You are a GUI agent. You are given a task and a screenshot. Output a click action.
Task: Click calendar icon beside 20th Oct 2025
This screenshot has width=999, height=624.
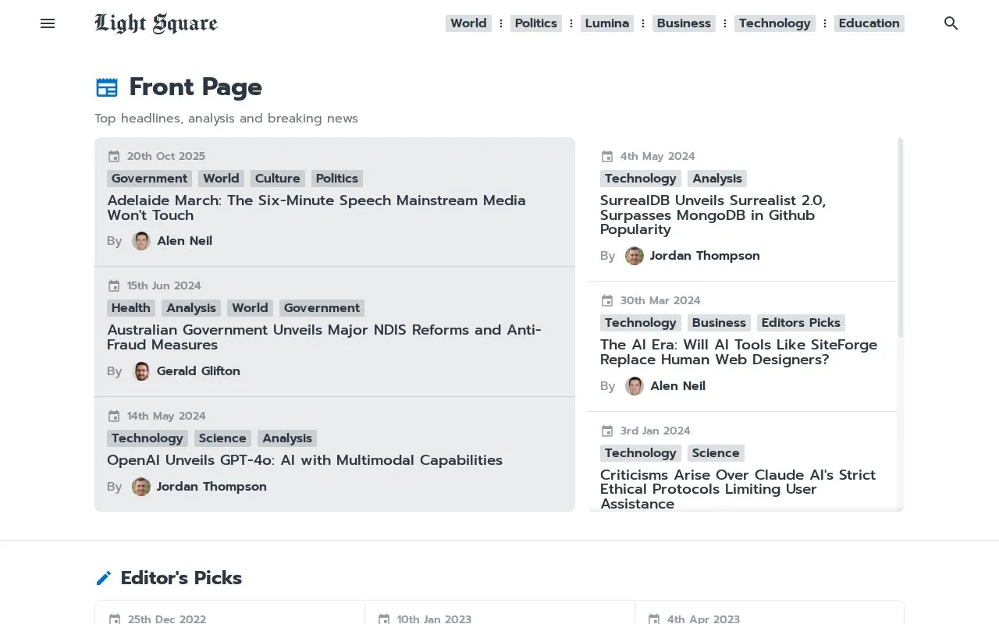tap(114, 156)
